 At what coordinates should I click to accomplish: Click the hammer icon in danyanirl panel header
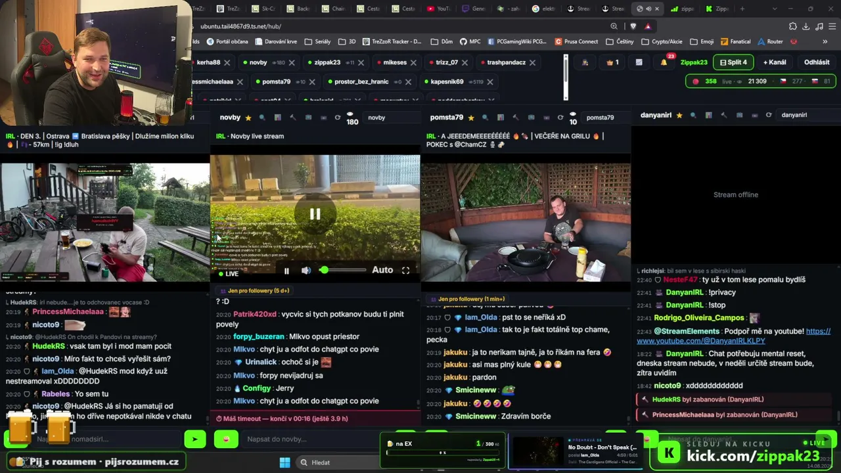pyautogui.click(x=724, y=115)
